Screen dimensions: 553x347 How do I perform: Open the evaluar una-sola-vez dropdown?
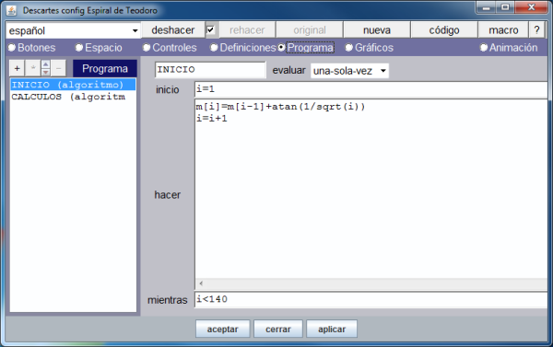pyautogui.click(x=349, y=71)
